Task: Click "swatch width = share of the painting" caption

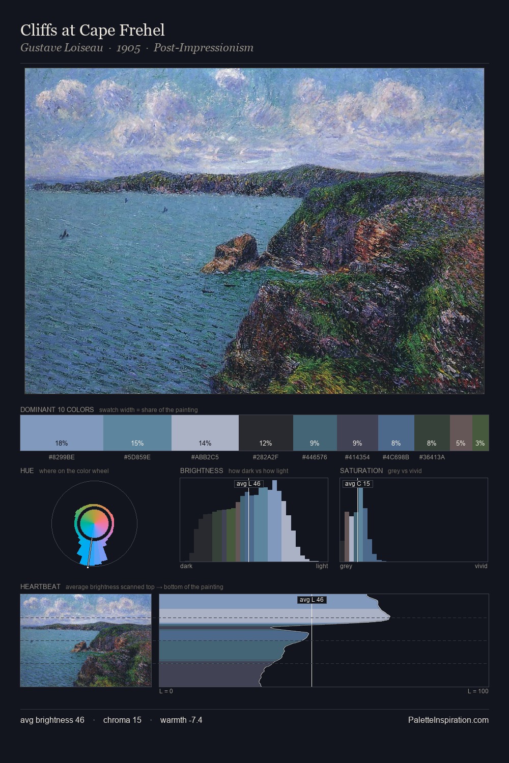Action: tap(149, 410)
